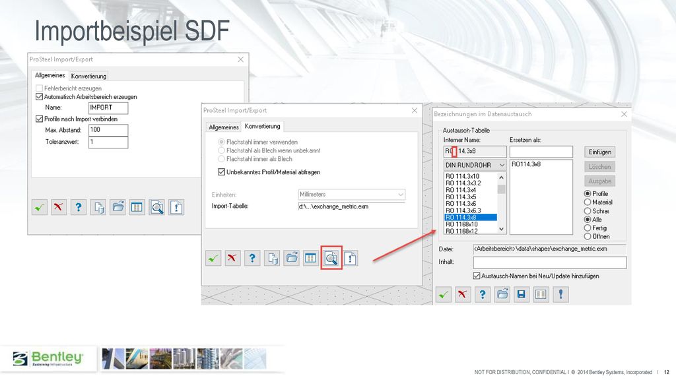This screenshot has height=380, width=676.
Task: Click the Einfügen button
Action: (599, 152)
